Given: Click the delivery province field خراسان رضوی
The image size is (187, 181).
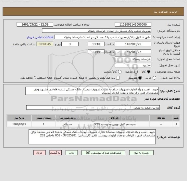Looking at the screenshot, I should tap(133, 59).
